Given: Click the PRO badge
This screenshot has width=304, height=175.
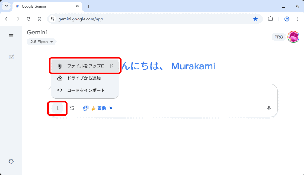Looking at the screenshot, I should tap(279, 37).
